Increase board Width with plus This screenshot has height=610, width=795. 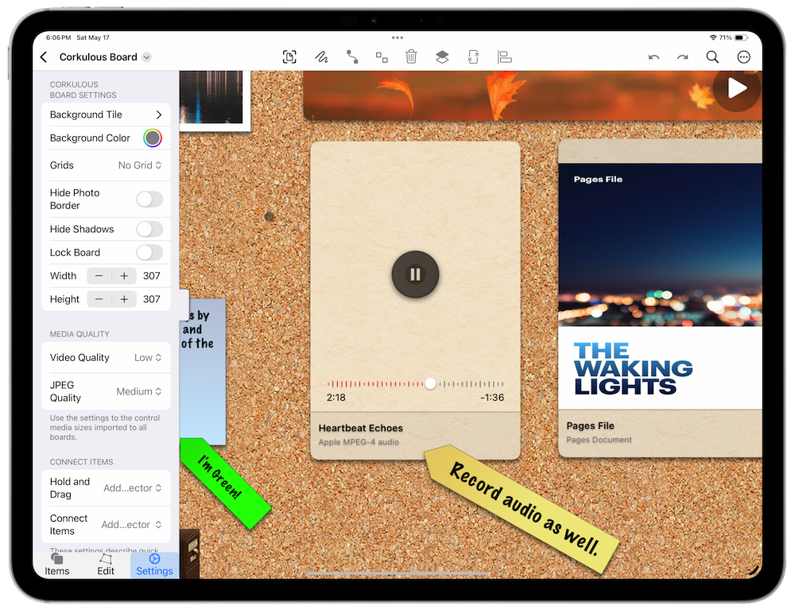tap(124, 276)
